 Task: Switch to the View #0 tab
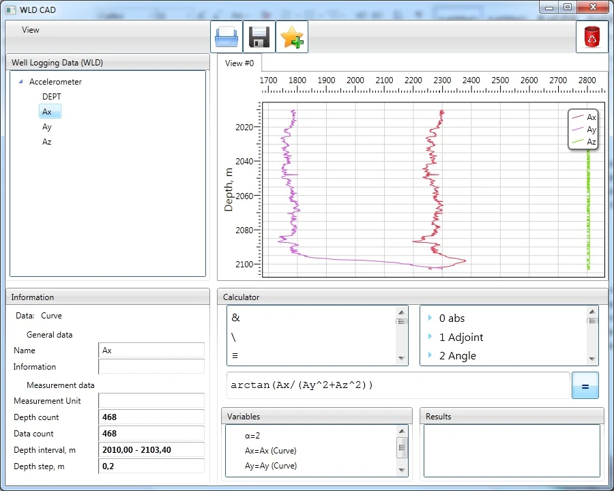click(x=239, y=63)
